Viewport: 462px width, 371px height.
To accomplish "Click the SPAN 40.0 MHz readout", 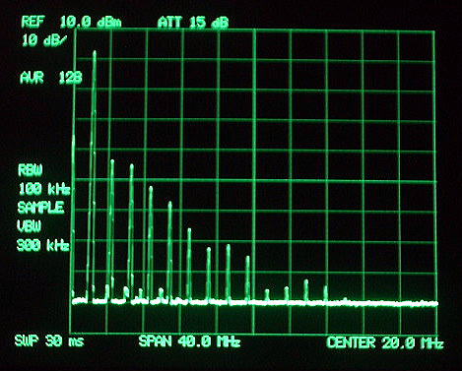I will tap(189, 341).
